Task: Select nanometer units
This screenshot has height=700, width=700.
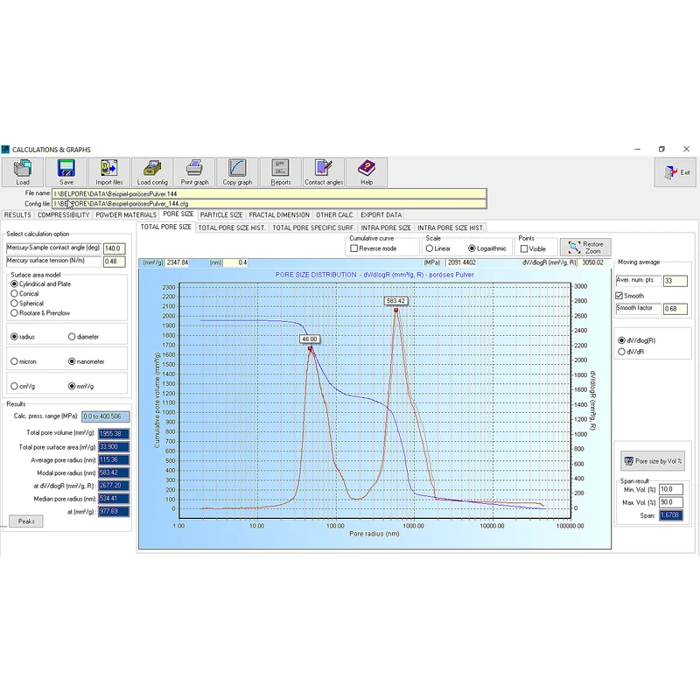Action: tap(72, 361)
